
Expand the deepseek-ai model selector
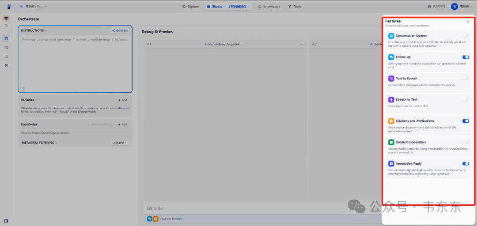pyautogui.click(x=225, y=44)
